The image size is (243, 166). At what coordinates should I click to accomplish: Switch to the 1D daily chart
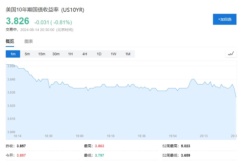[x=99, y=54]
